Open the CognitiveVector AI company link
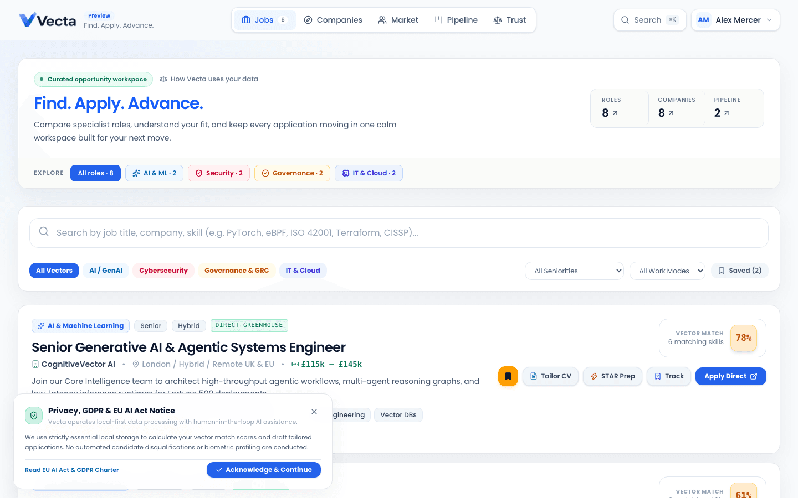798x498 pixels. click(x=74, y=364)
